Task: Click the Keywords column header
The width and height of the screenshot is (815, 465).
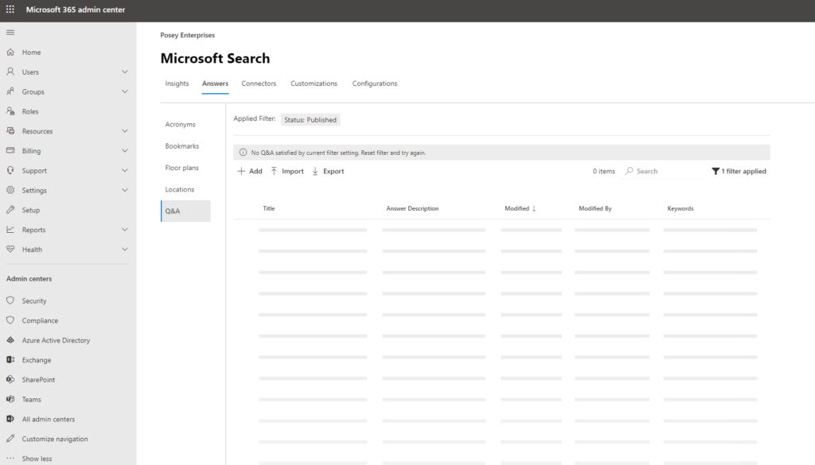Action: pyautogui.click(x=680, y=208)
